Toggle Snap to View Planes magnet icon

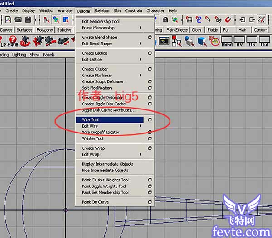(x=218, y=19)
